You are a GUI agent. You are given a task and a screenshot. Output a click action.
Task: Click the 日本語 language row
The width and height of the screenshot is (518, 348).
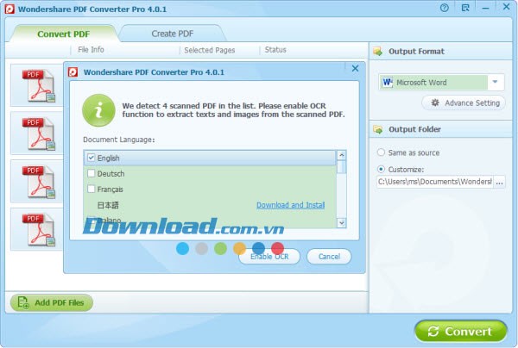click(210, 205)
